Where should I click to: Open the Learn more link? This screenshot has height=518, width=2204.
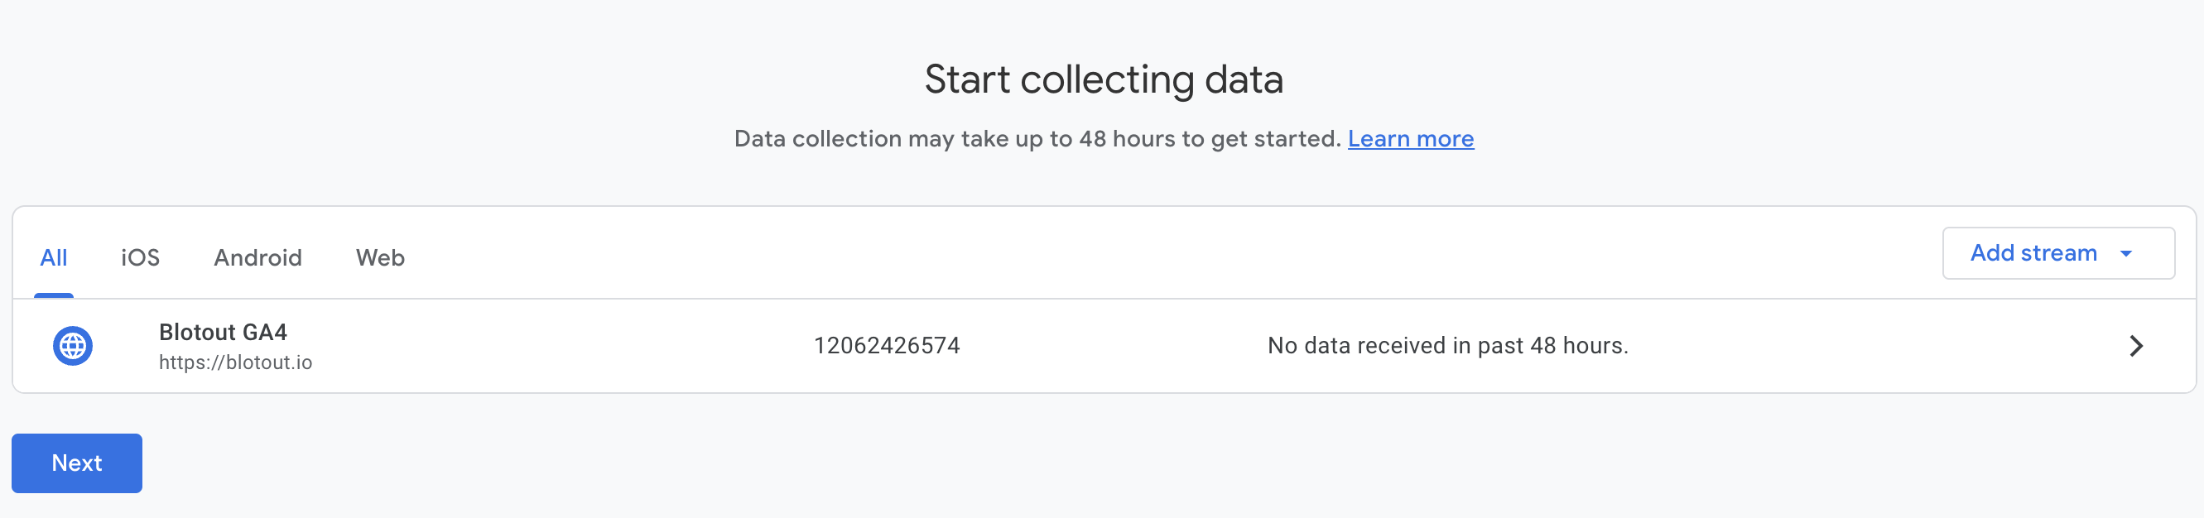pos(1410,138)
